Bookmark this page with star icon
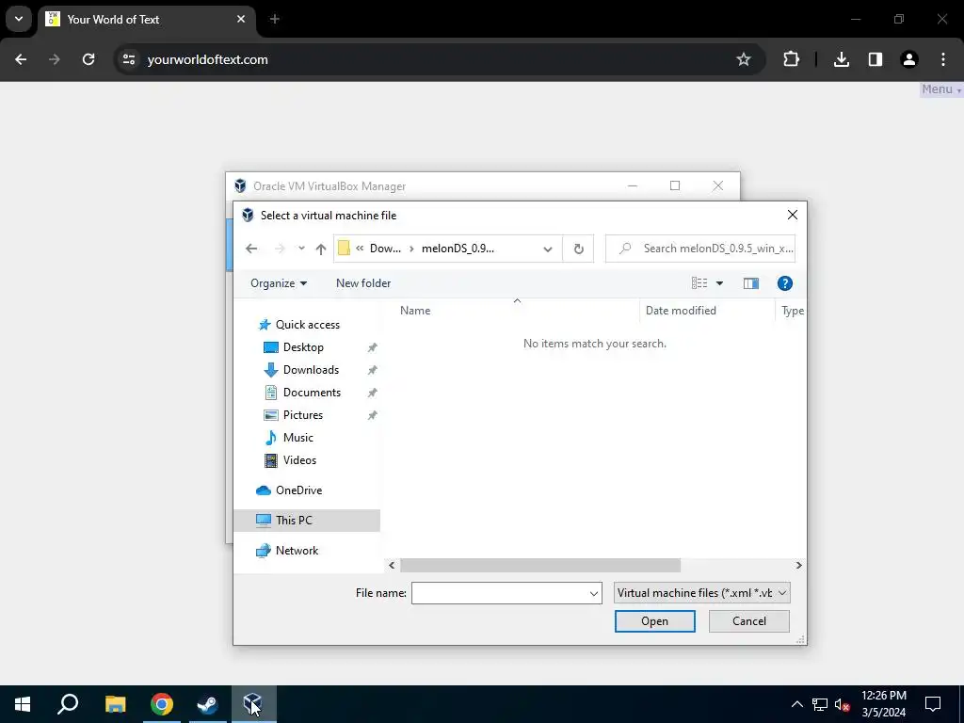This screenshot has height=723, width=964. coord(744,59)
